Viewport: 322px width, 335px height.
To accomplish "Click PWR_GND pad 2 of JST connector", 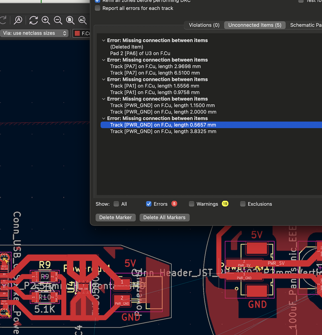I will coord(122,301).
